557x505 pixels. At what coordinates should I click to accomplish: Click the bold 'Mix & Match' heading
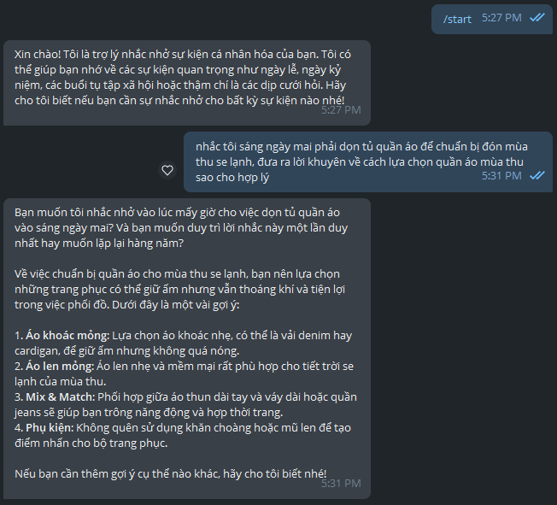click(61, 397)
